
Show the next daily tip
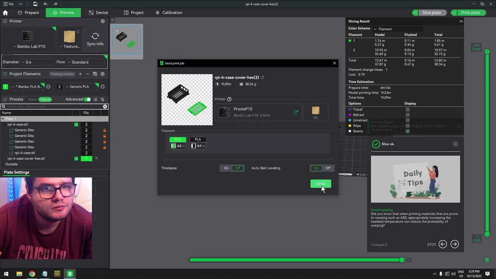[455, 244]
